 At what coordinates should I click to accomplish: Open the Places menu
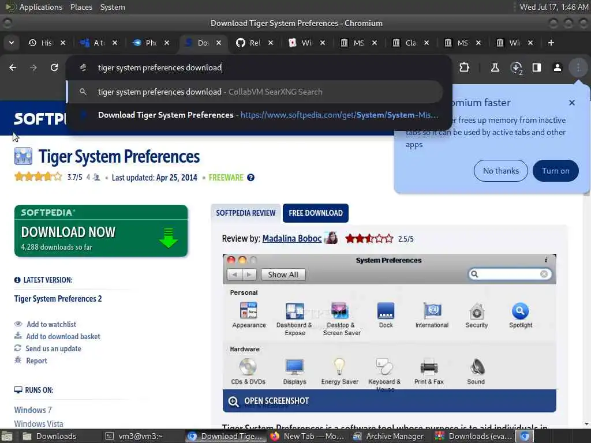[81, 7]
